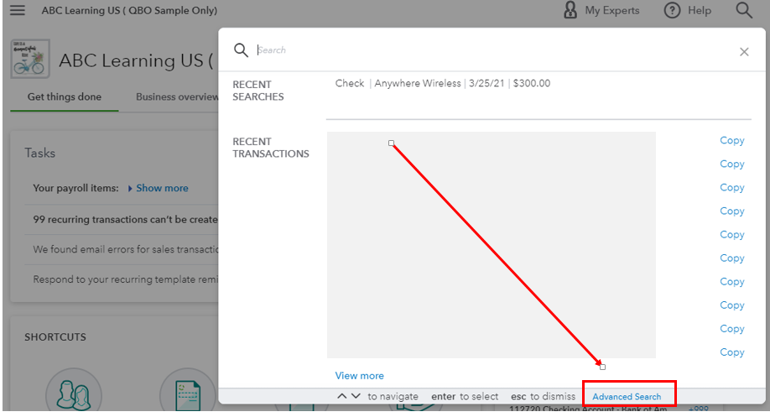Open email errors for sales transactions task

click(125, 249)
